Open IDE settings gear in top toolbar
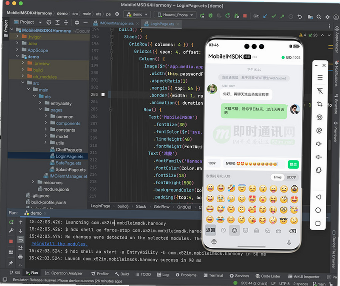The width and height of the screenshot is (340, 286). click(327, 17)
